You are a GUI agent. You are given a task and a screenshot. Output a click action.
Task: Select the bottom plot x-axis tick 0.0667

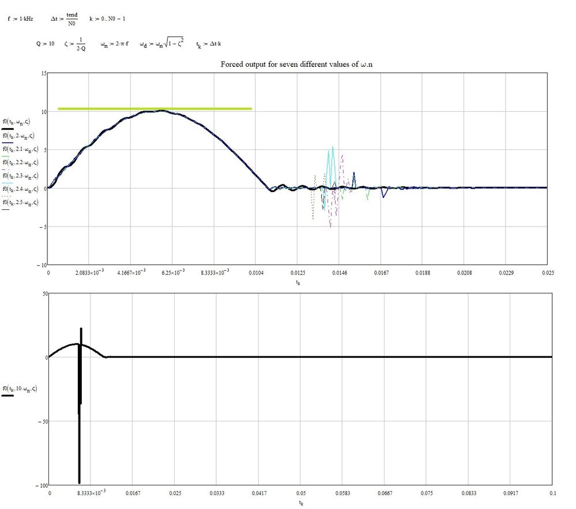[x=385, y=493]
